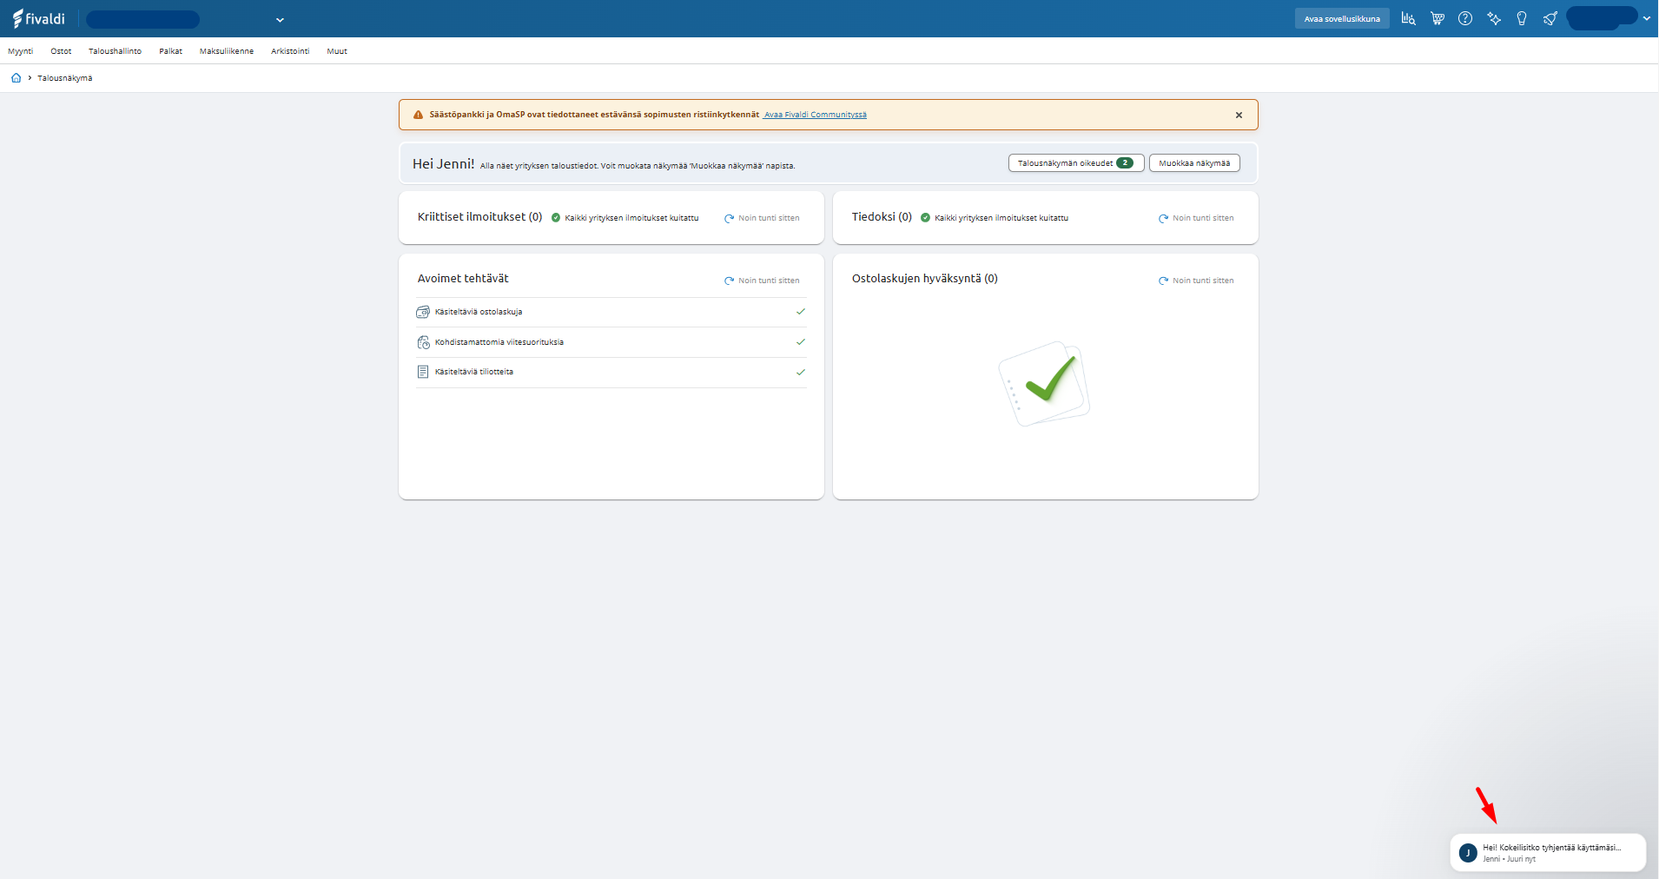Click Avaa sovellusikkuna button

coord(1342,18)
